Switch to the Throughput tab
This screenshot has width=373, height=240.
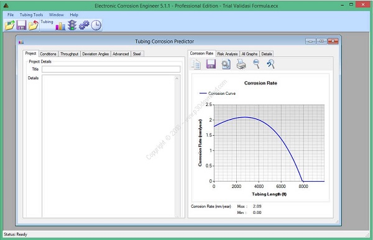tap(69, 54)
